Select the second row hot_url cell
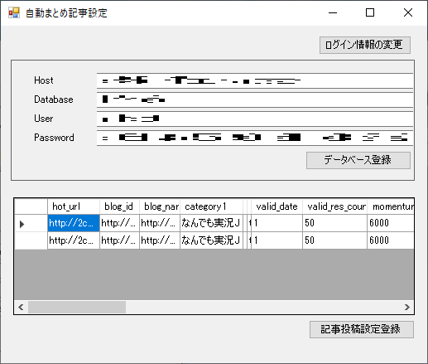 pos(74,240)
